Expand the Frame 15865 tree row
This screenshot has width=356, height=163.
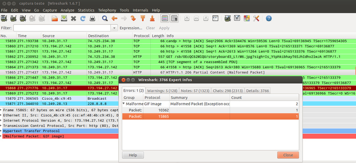coord(1,110)
